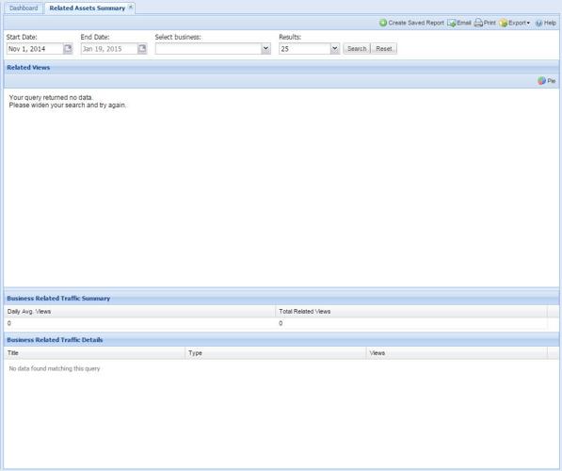
Task: Expand the Select business dropdown arrow
Action: [x=266, y=48]
